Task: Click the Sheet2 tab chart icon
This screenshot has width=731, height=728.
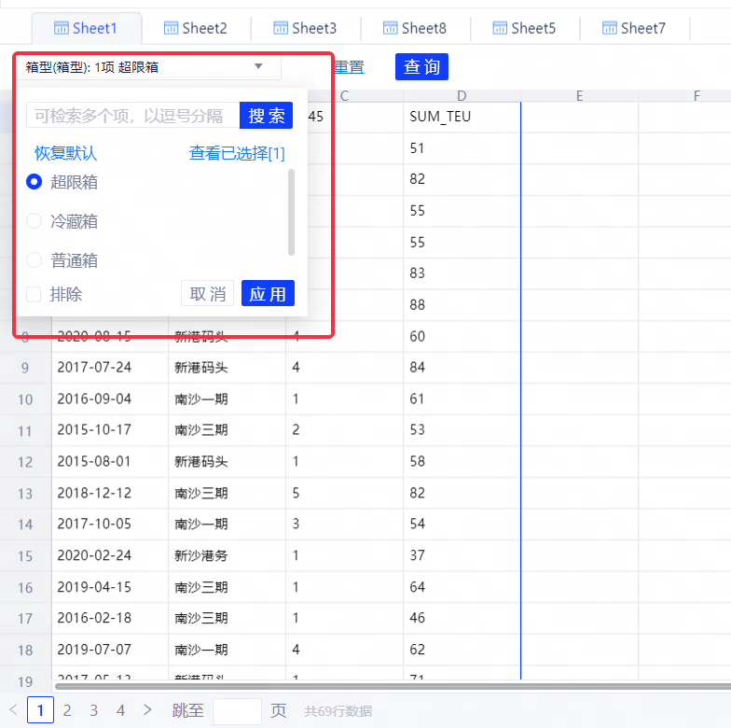Action: 171,28
